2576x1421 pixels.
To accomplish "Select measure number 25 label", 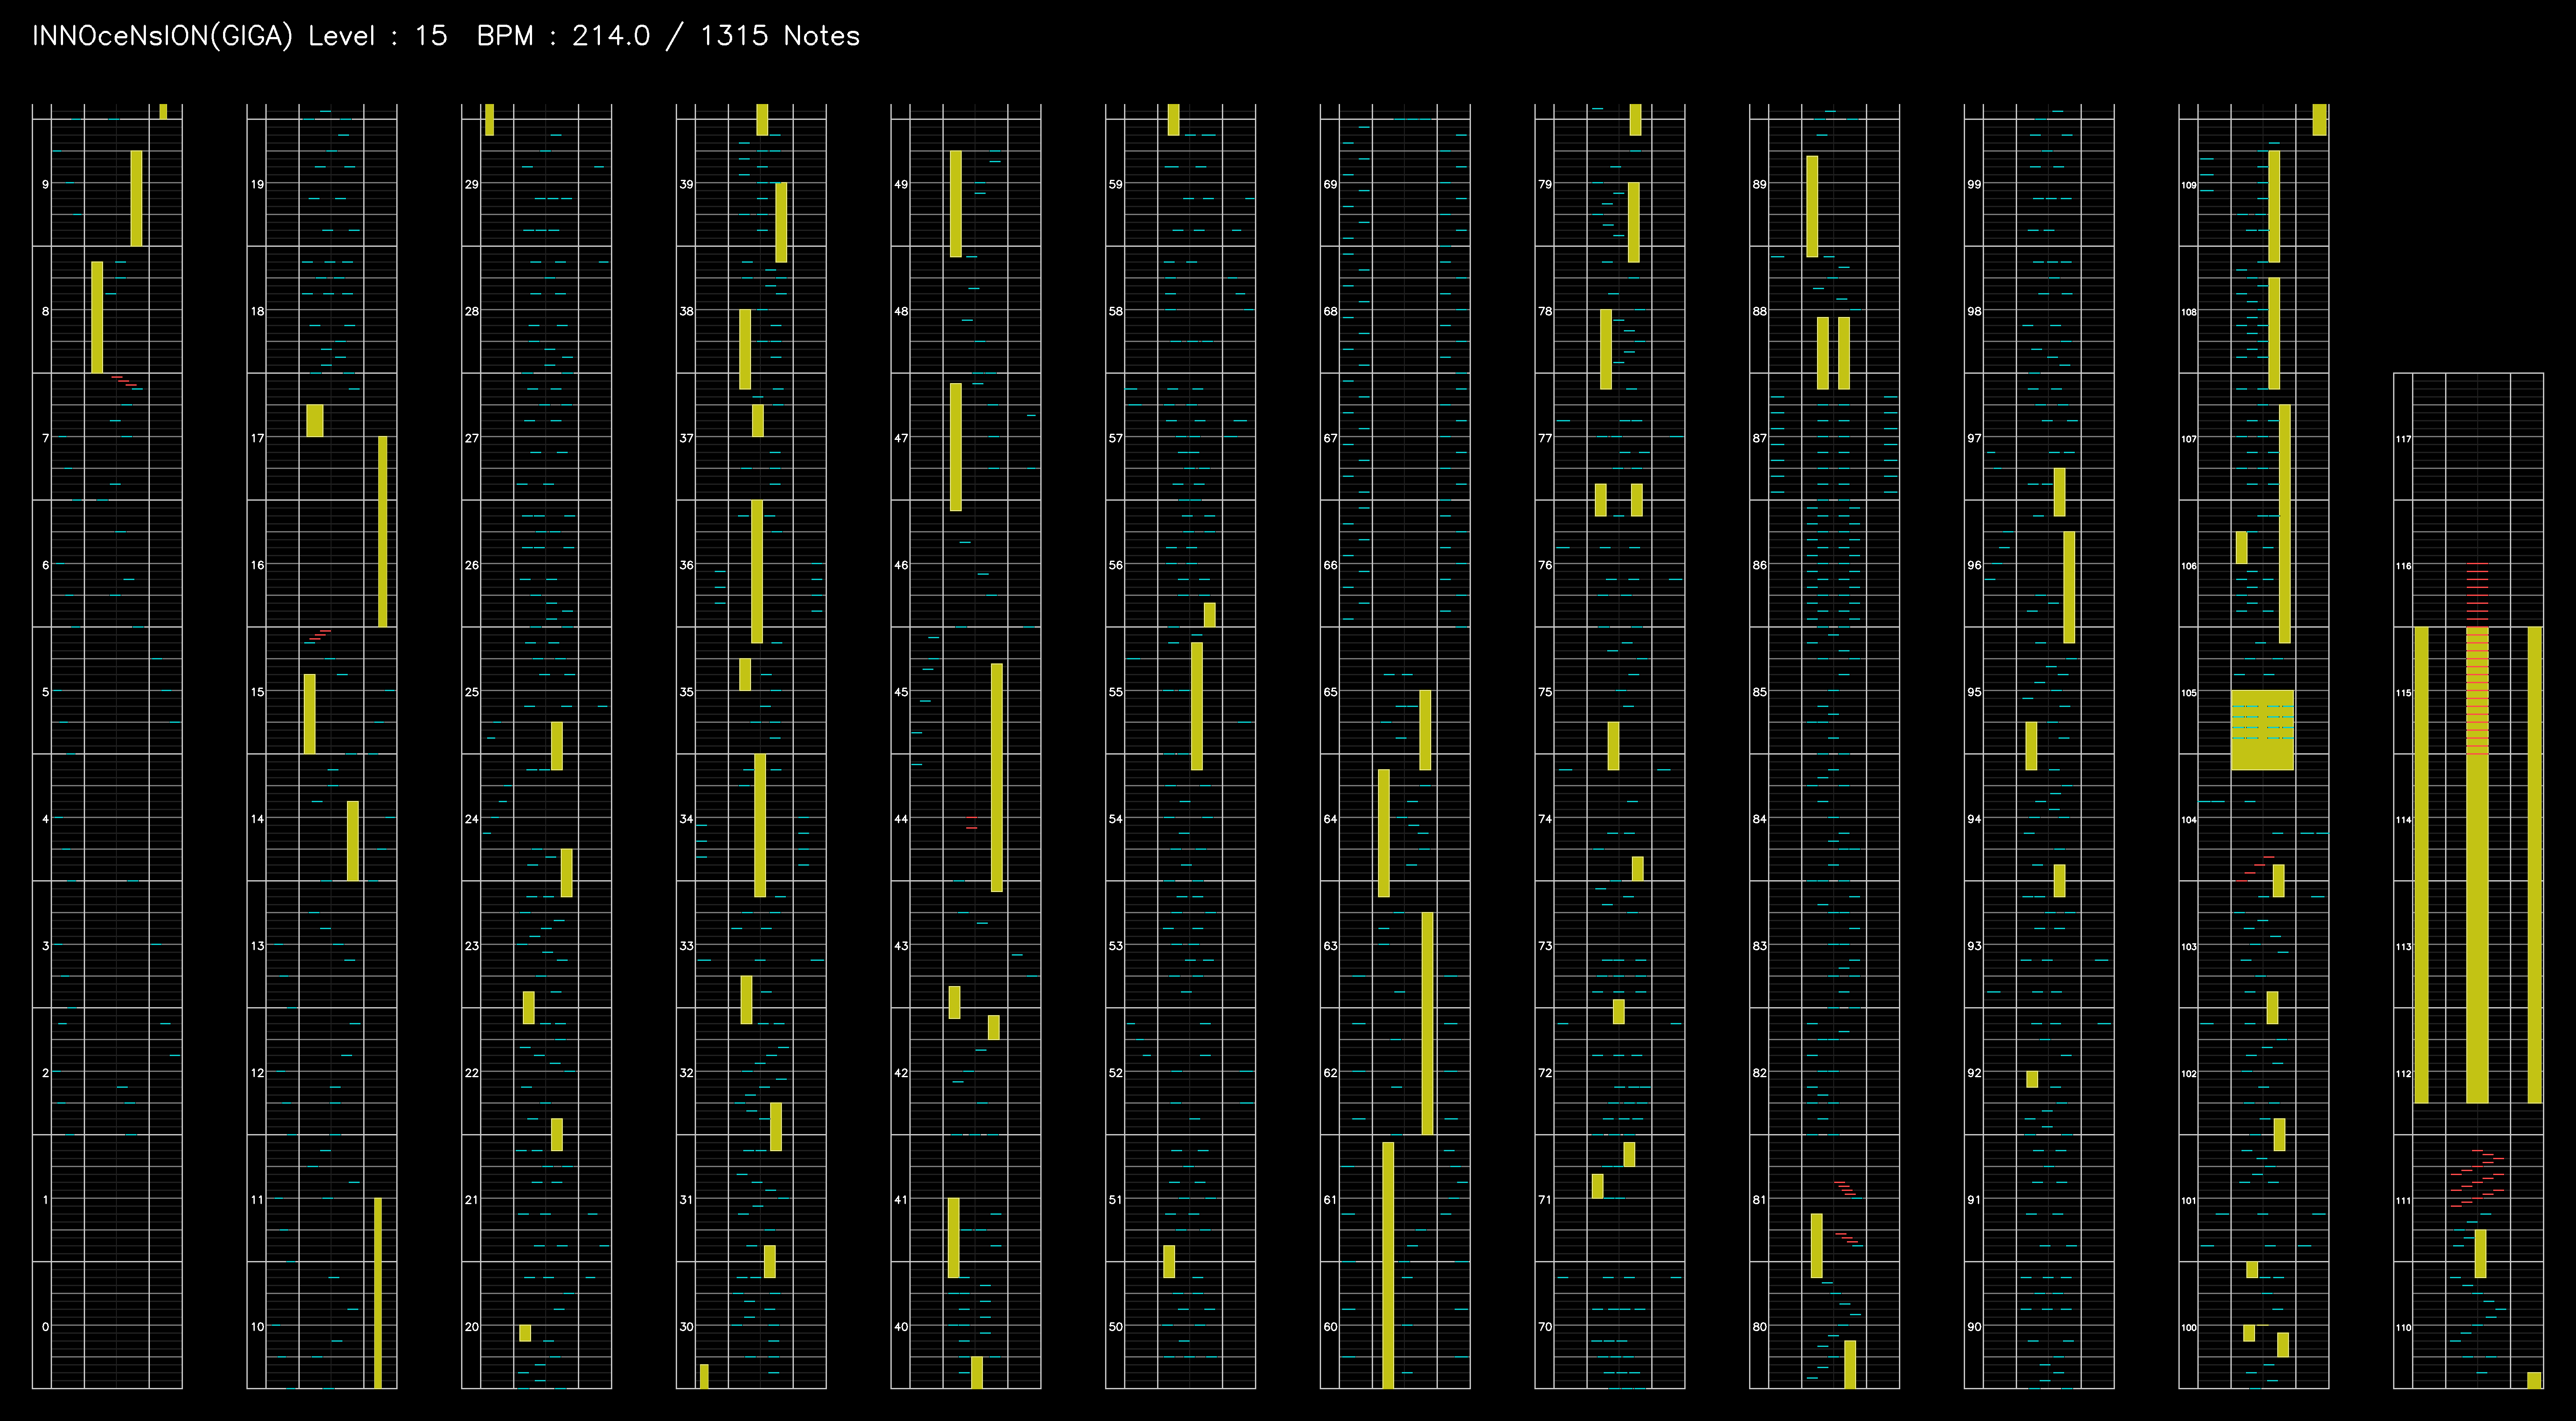I will click(x=472, y=691).
